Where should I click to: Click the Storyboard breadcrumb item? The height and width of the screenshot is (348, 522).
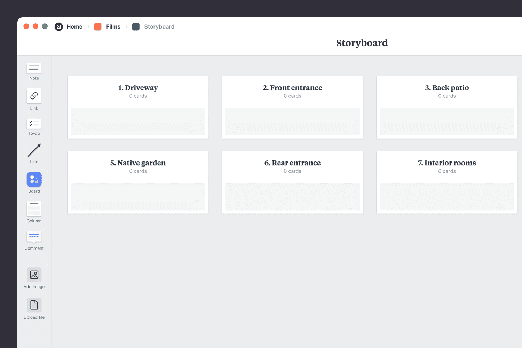coord(159,27)
